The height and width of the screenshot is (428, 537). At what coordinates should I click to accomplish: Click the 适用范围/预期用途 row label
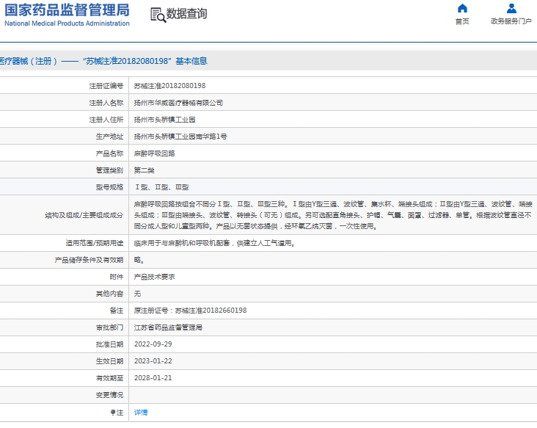(x=95, y=243)
